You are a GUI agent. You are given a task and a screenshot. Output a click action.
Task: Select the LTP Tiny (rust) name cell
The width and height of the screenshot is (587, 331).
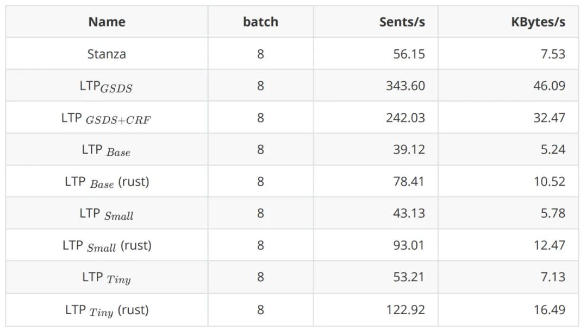(107, 310)
